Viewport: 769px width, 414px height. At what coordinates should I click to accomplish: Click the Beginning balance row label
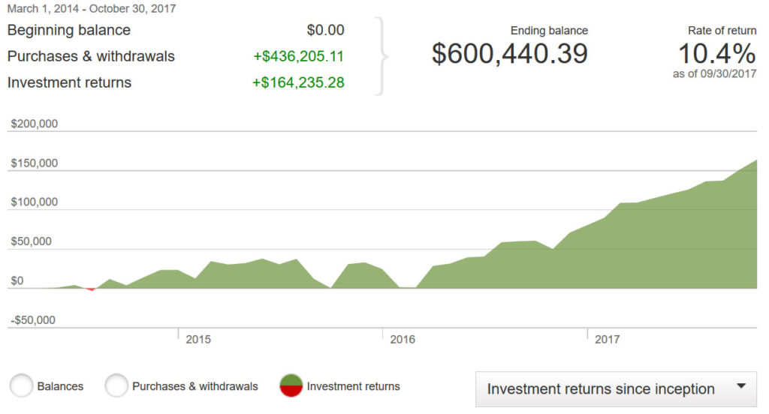[69, 31]
